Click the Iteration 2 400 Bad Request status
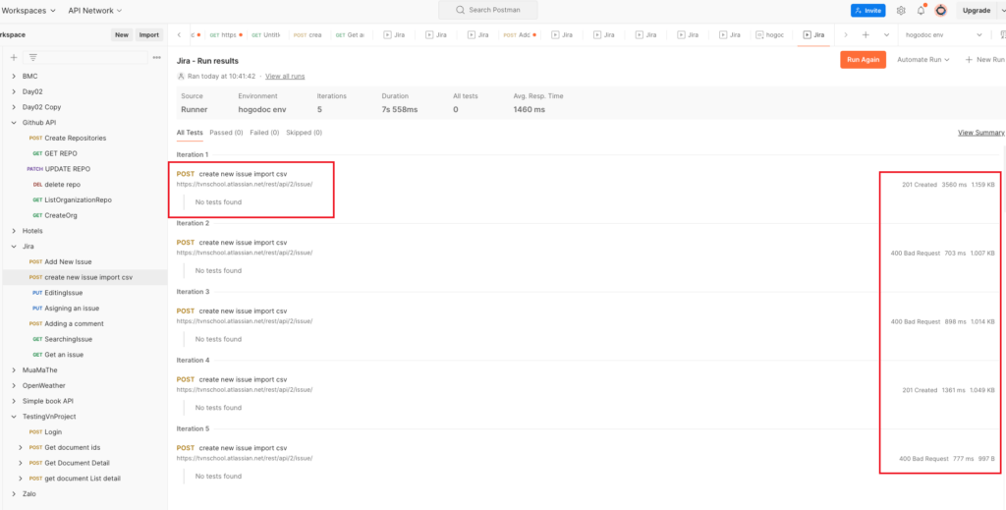This screenshot has width=1006, height=510. click(x=916, y=253)
